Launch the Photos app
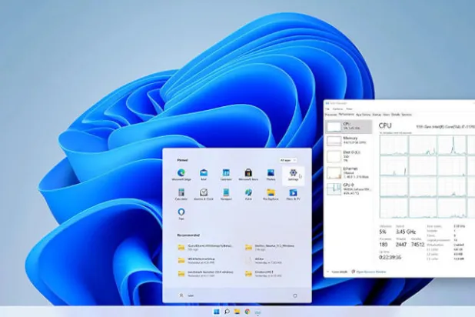Screen dimensions: 475x317 click(x=271, y=174)
